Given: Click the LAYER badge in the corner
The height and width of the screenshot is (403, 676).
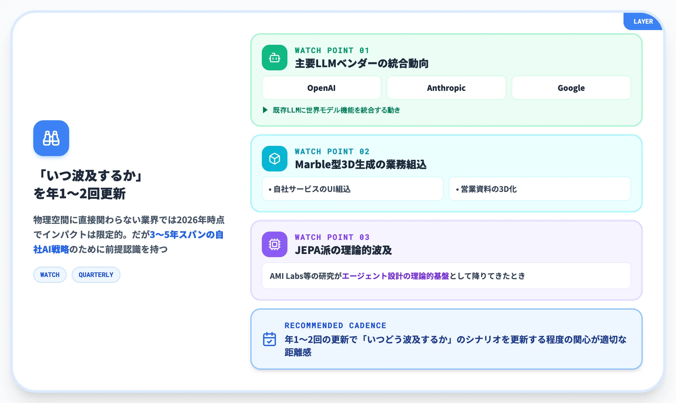Looking at the screenshot, I should pyautogui.click(x=643, y=21).
